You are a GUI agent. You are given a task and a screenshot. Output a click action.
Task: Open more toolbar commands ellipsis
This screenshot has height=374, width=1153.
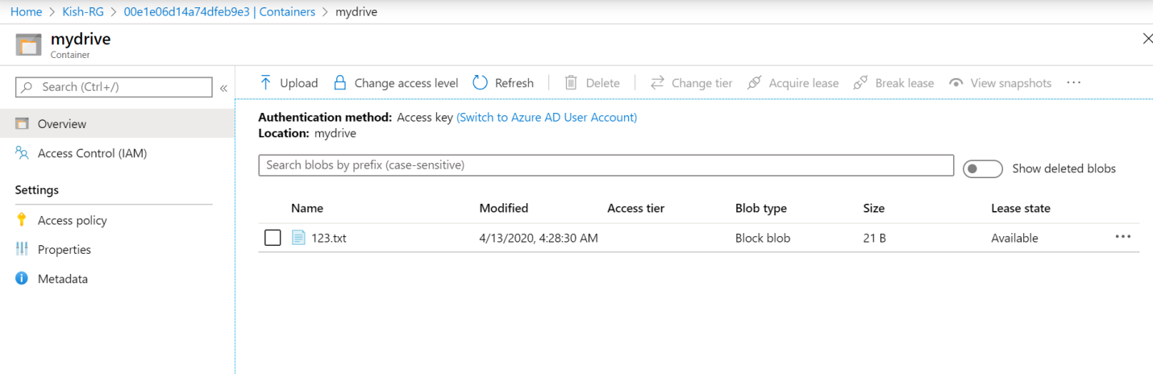1073,83
